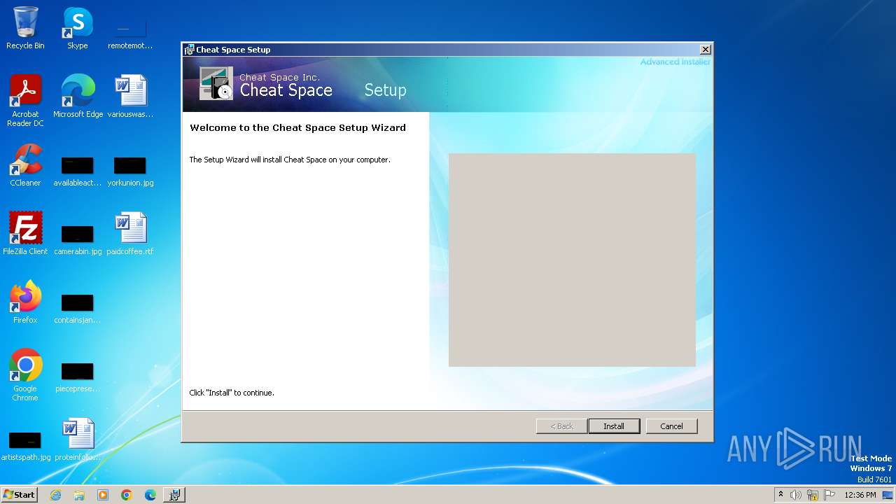This screenshot has height=504, width=896.
Task: Select availableact... file on desktop
Action: pyautogui.click(x=78, y=171)
